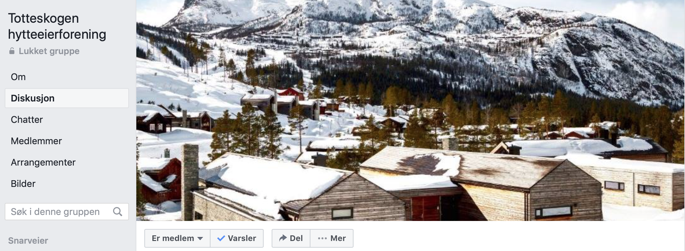685x251 pixels.
Task: Toggle Varsler notifications button
Action: pos(237,238)
